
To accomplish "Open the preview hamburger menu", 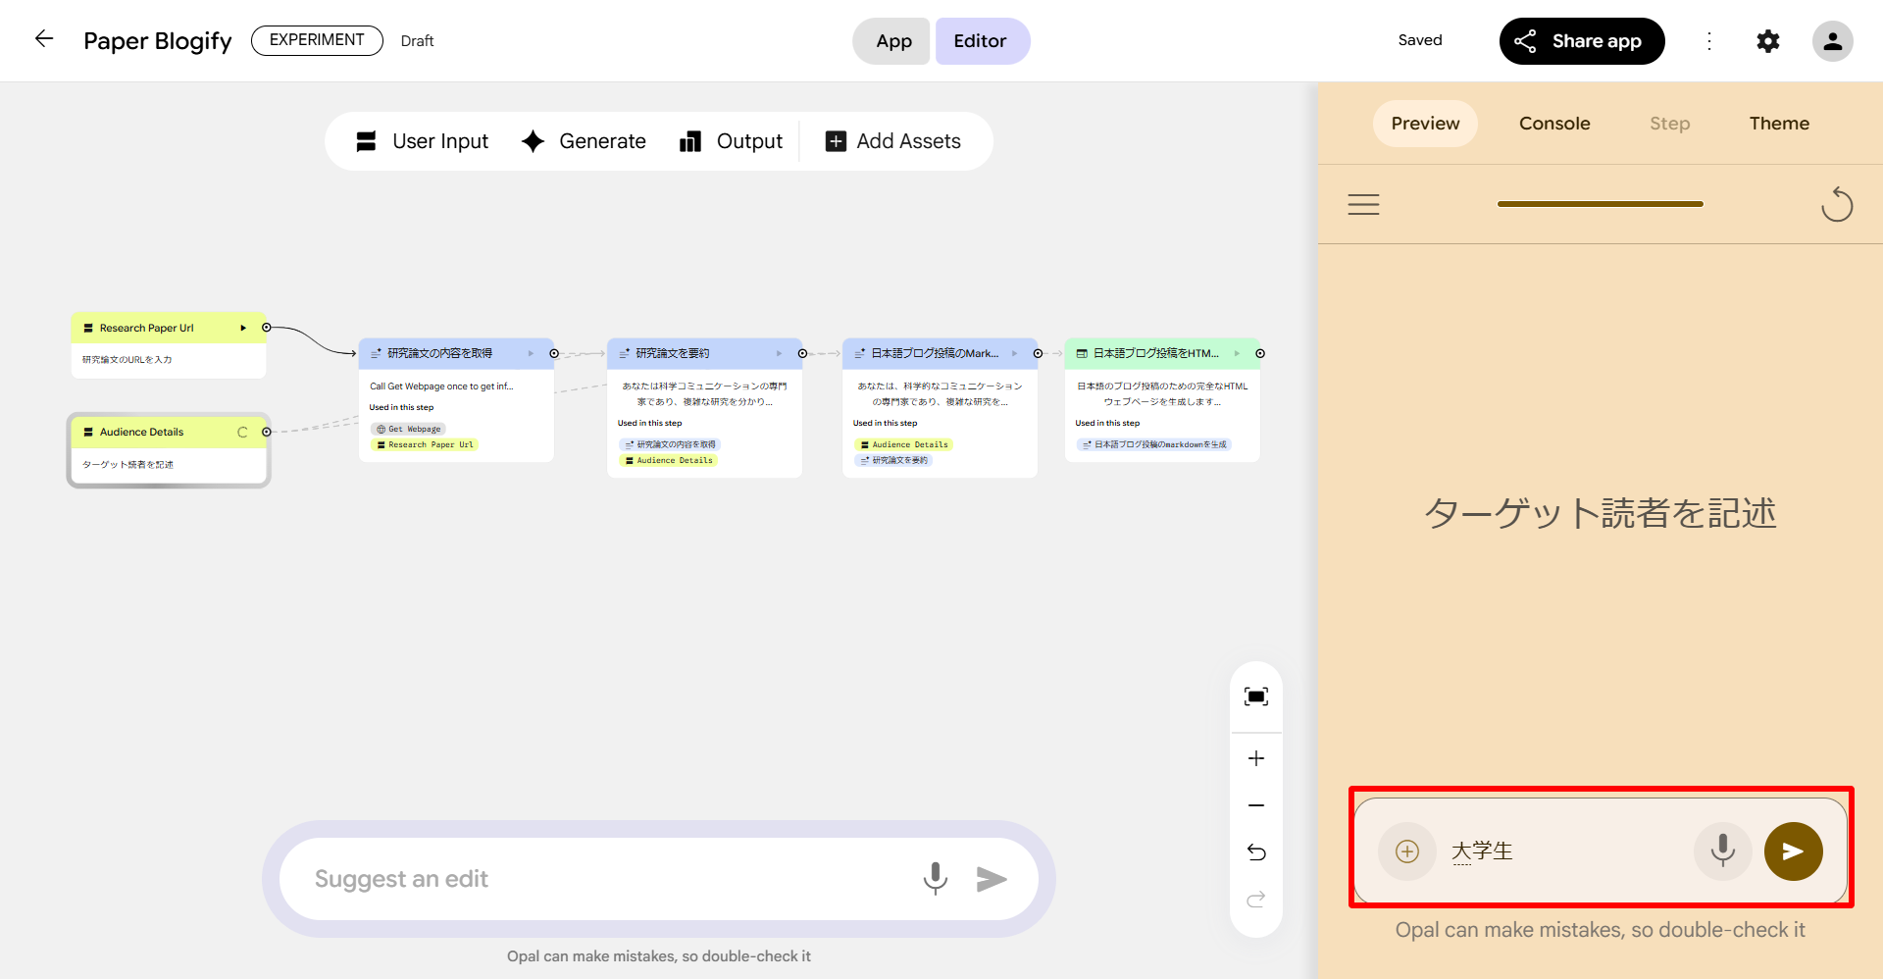I will pos(1363,204).
